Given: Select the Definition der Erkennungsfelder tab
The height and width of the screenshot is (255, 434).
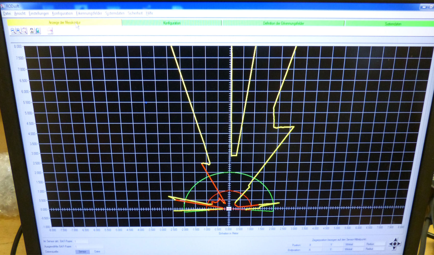Looking at the screenshot, I should tap(283, 23).
